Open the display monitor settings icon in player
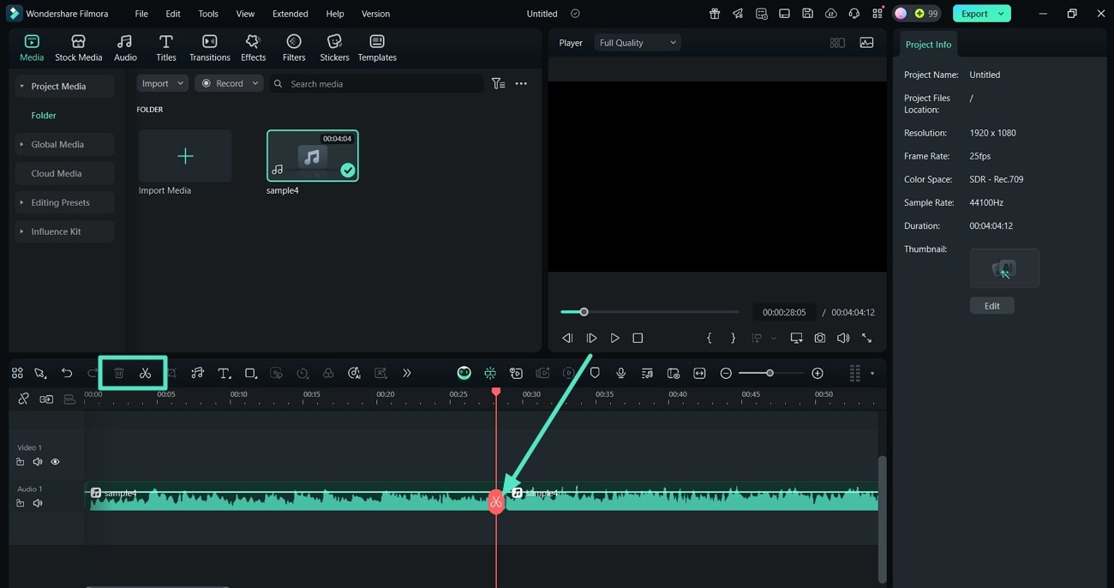Viewport: 1114px width, 588px height. 796,339
